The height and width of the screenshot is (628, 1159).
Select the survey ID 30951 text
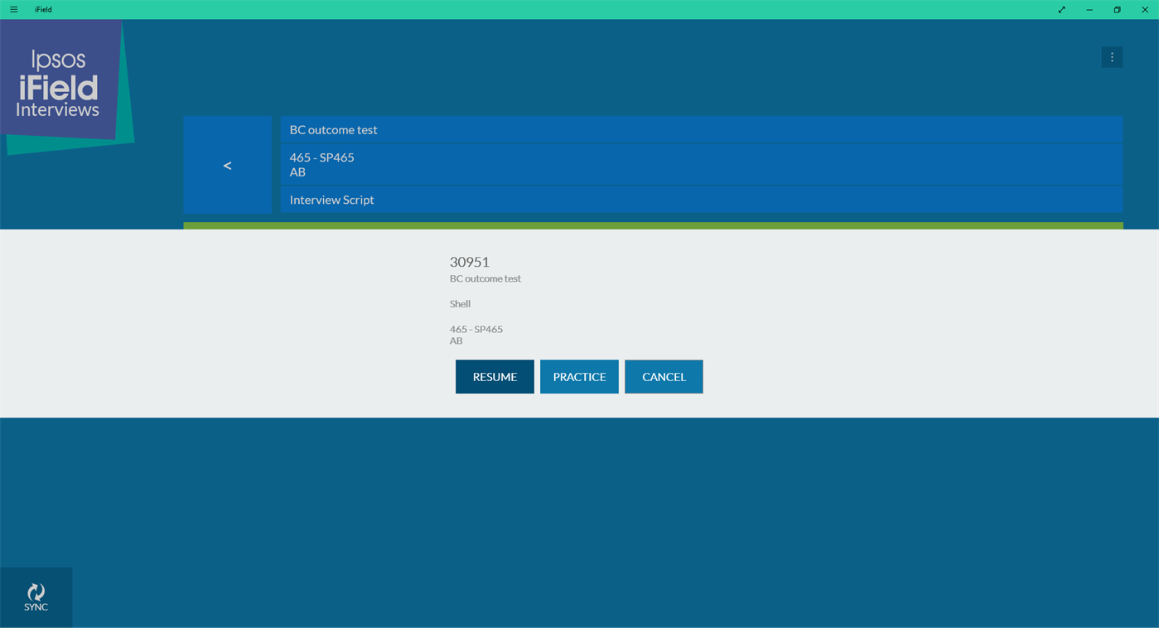469,262
